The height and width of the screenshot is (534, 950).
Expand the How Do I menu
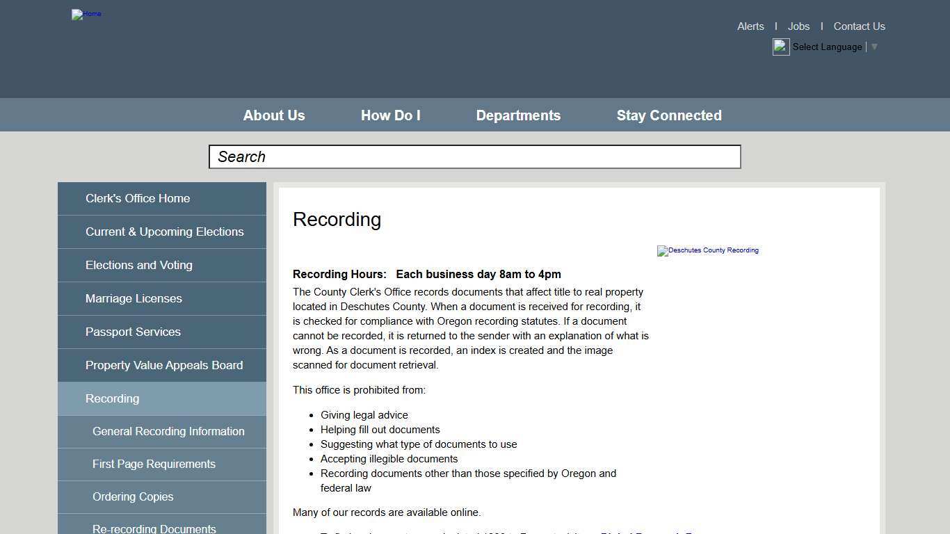(390, 115)
